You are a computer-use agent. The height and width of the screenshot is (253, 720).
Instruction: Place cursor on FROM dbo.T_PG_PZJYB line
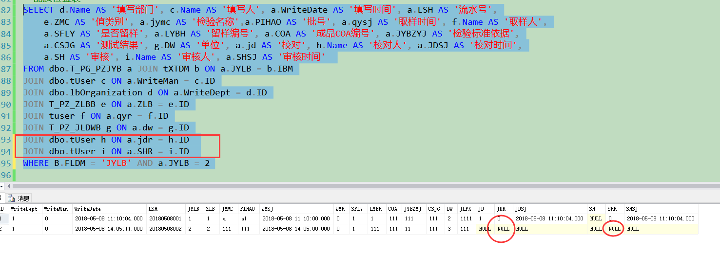click(x=158, y=69)
